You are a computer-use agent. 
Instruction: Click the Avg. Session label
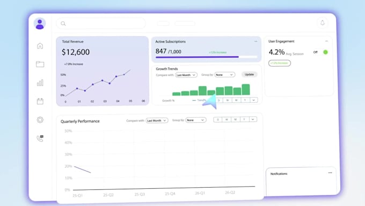[295, 54]
